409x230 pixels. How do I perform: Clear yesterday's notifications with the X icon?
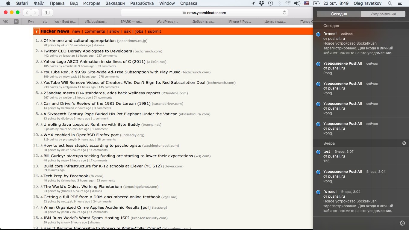(x=404, y=143)
